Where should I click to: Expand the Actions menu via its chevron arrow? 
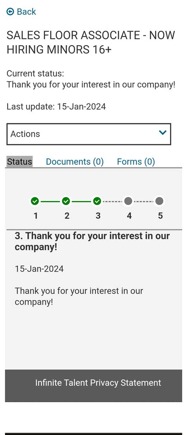163,132
